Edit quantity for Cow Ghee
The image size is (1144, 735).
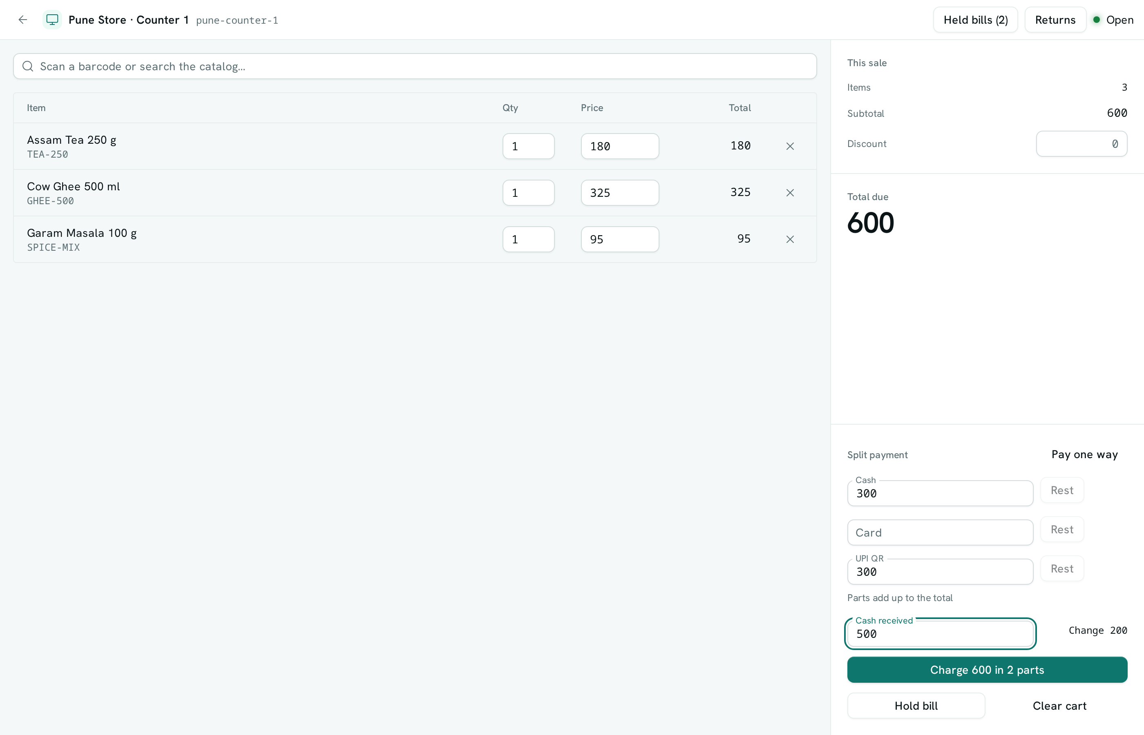[x=528, y=193]
